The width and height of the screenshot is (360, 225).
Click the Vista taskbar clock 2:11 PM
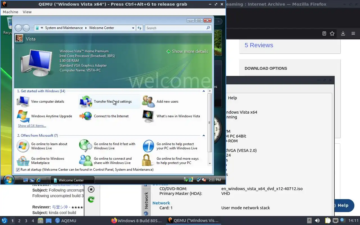[215, 180]
